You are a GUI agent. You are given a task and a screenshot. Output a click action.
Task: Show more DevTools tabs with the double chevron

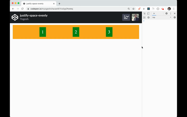click(154, 13)
